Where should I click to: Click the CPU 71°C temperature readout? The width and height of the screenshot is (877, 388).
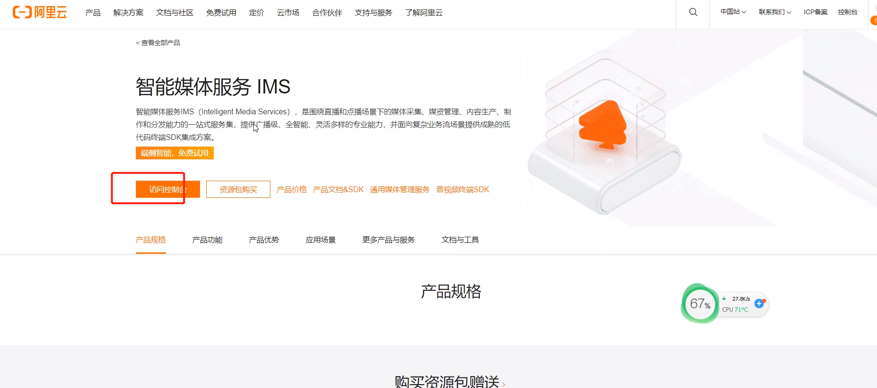pos(735,309)
